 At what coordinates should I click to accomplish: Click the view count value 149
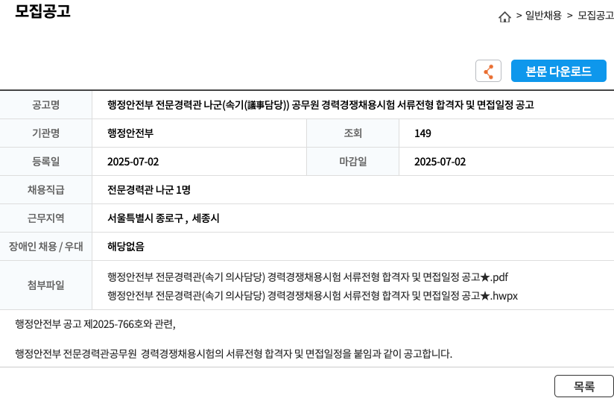click(422, 133)
